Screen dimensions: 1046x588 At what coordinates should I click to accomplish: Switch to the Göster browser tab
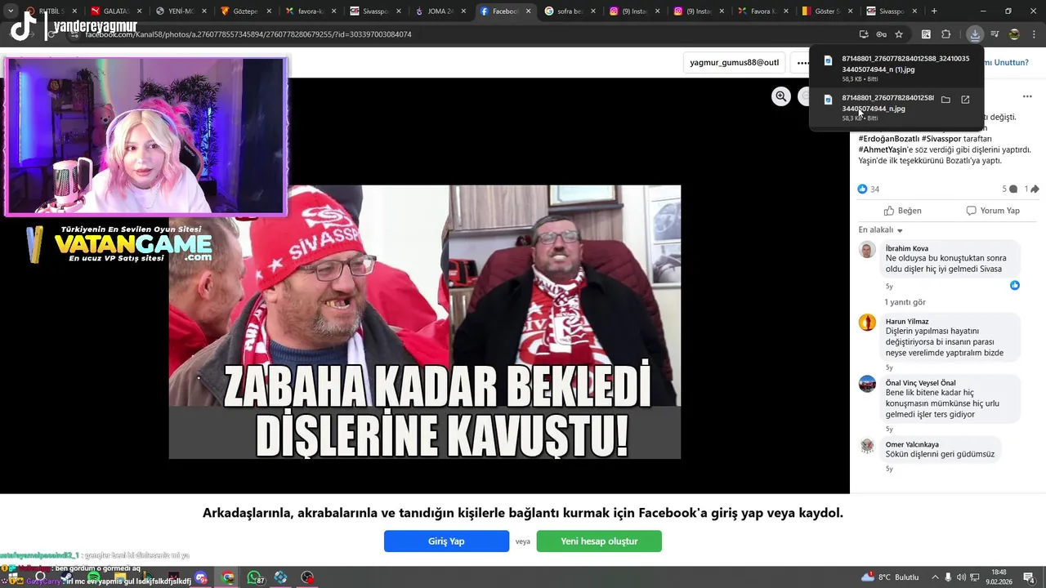coord(825,11)
